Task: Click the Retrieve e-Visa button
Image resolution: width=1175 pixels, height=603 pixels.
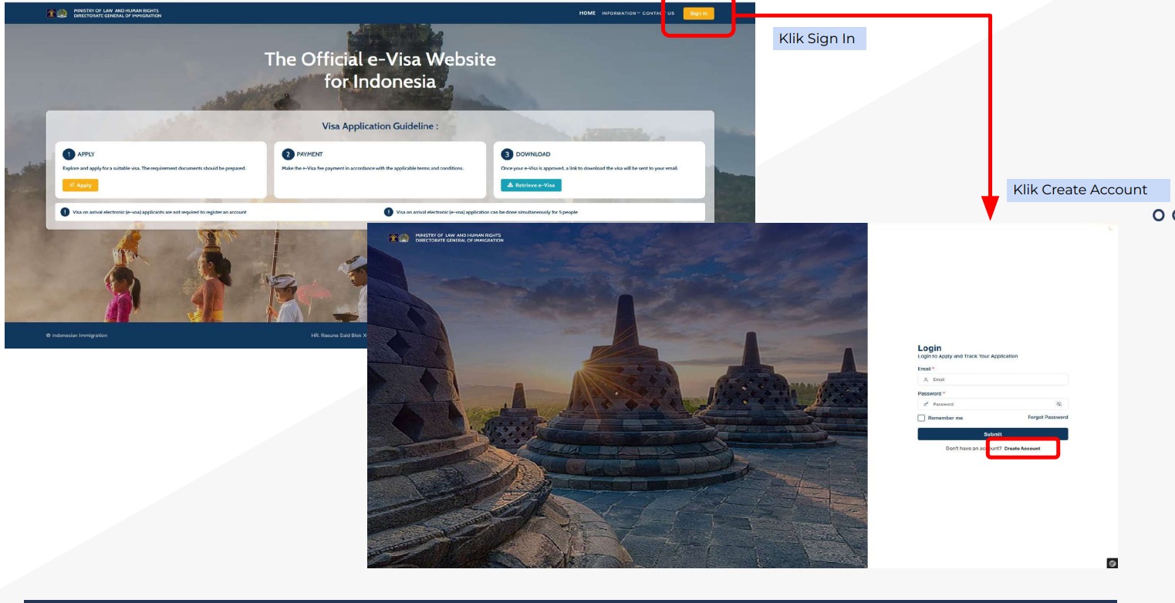Action: pos(531,185)
